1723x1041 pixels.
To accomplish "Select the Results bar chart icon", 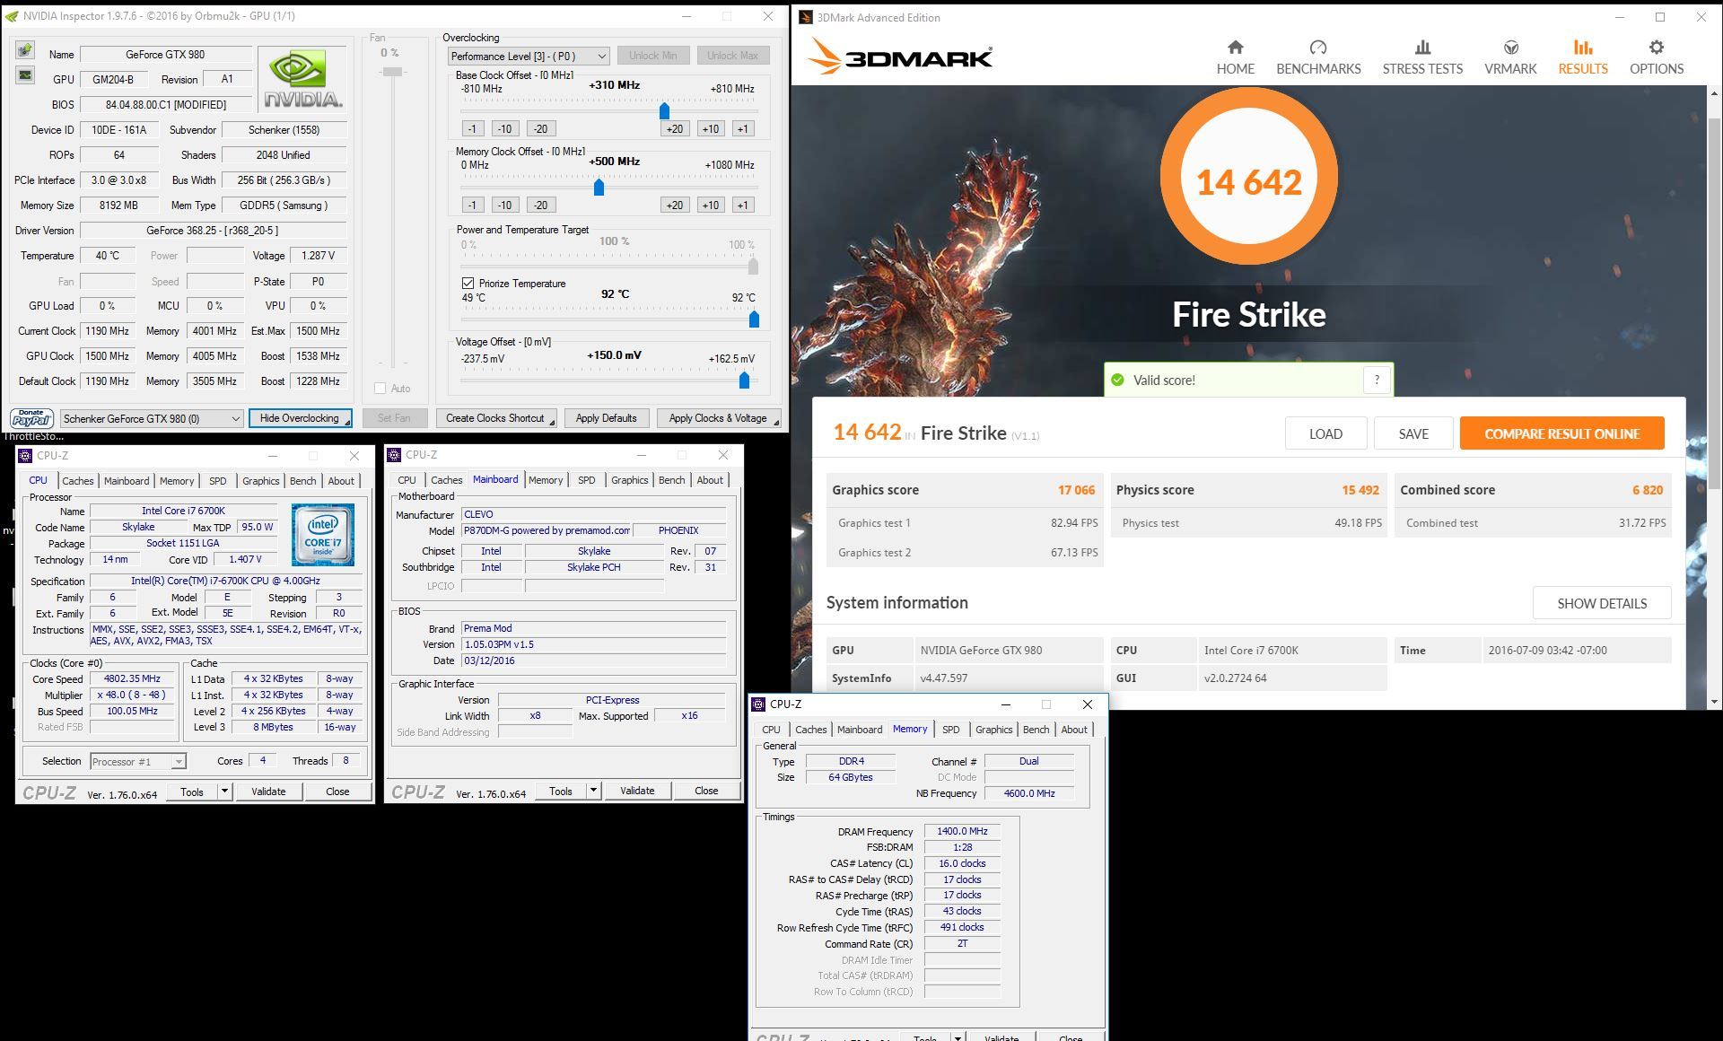I will pos(1583,48).
